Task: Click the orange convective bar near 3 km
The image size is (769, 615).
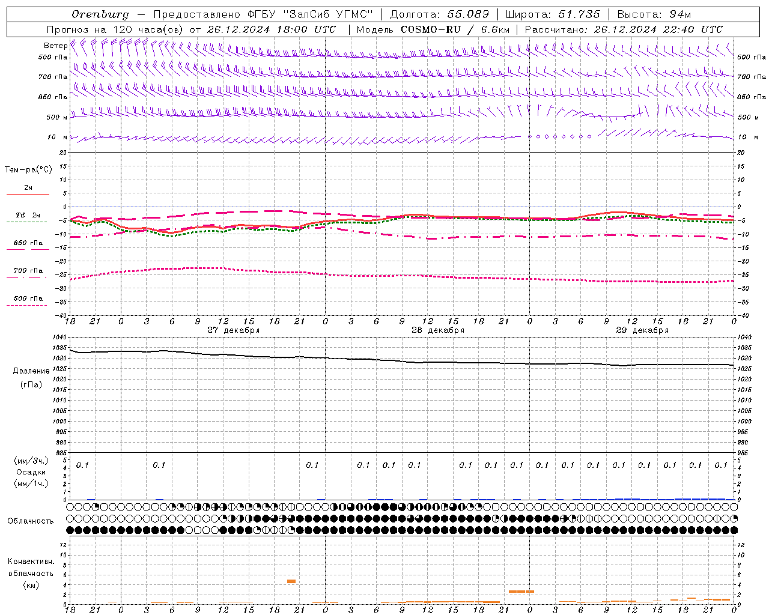Action: (521, 592)
